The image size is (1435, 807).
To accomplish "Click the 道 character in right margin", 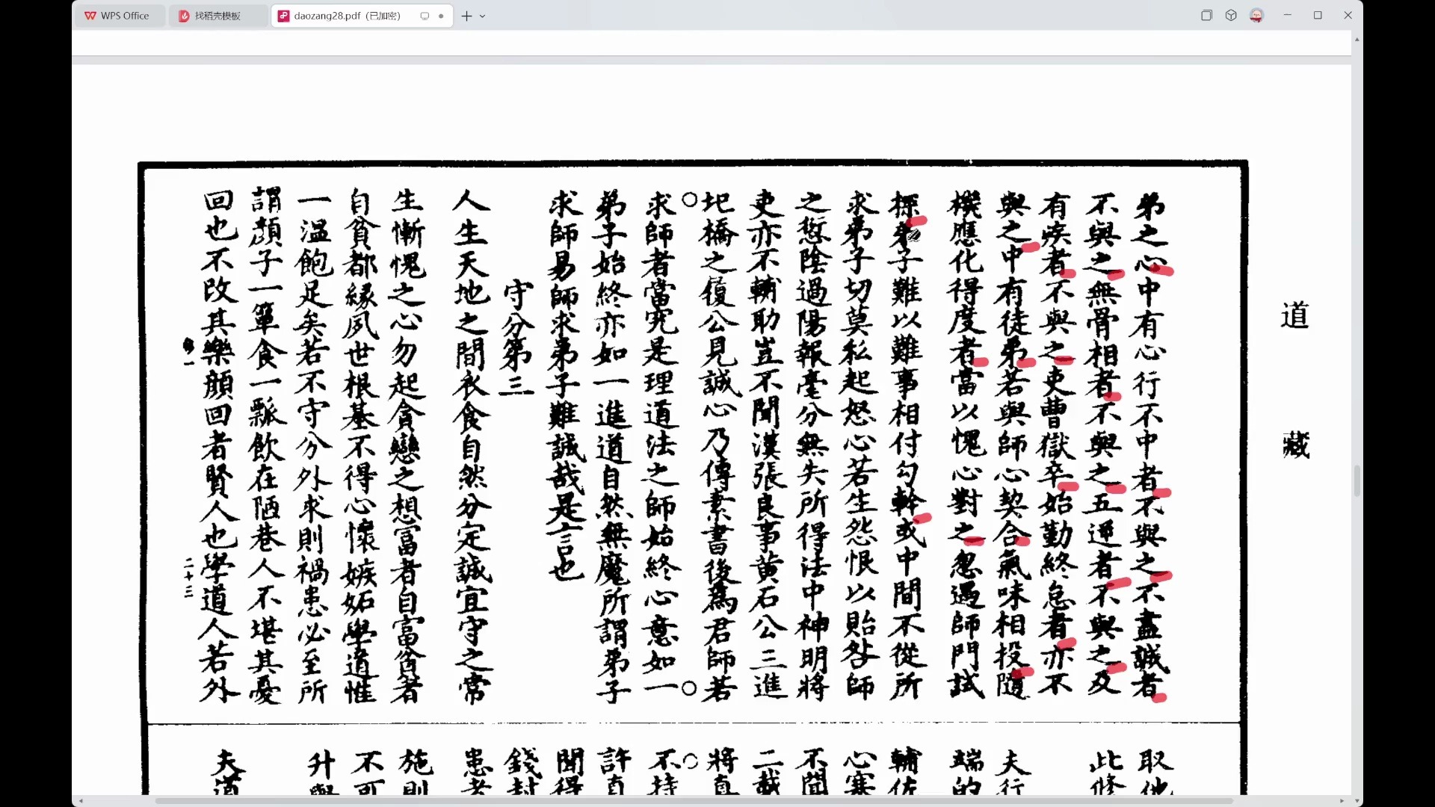I will click(1294, 315).
